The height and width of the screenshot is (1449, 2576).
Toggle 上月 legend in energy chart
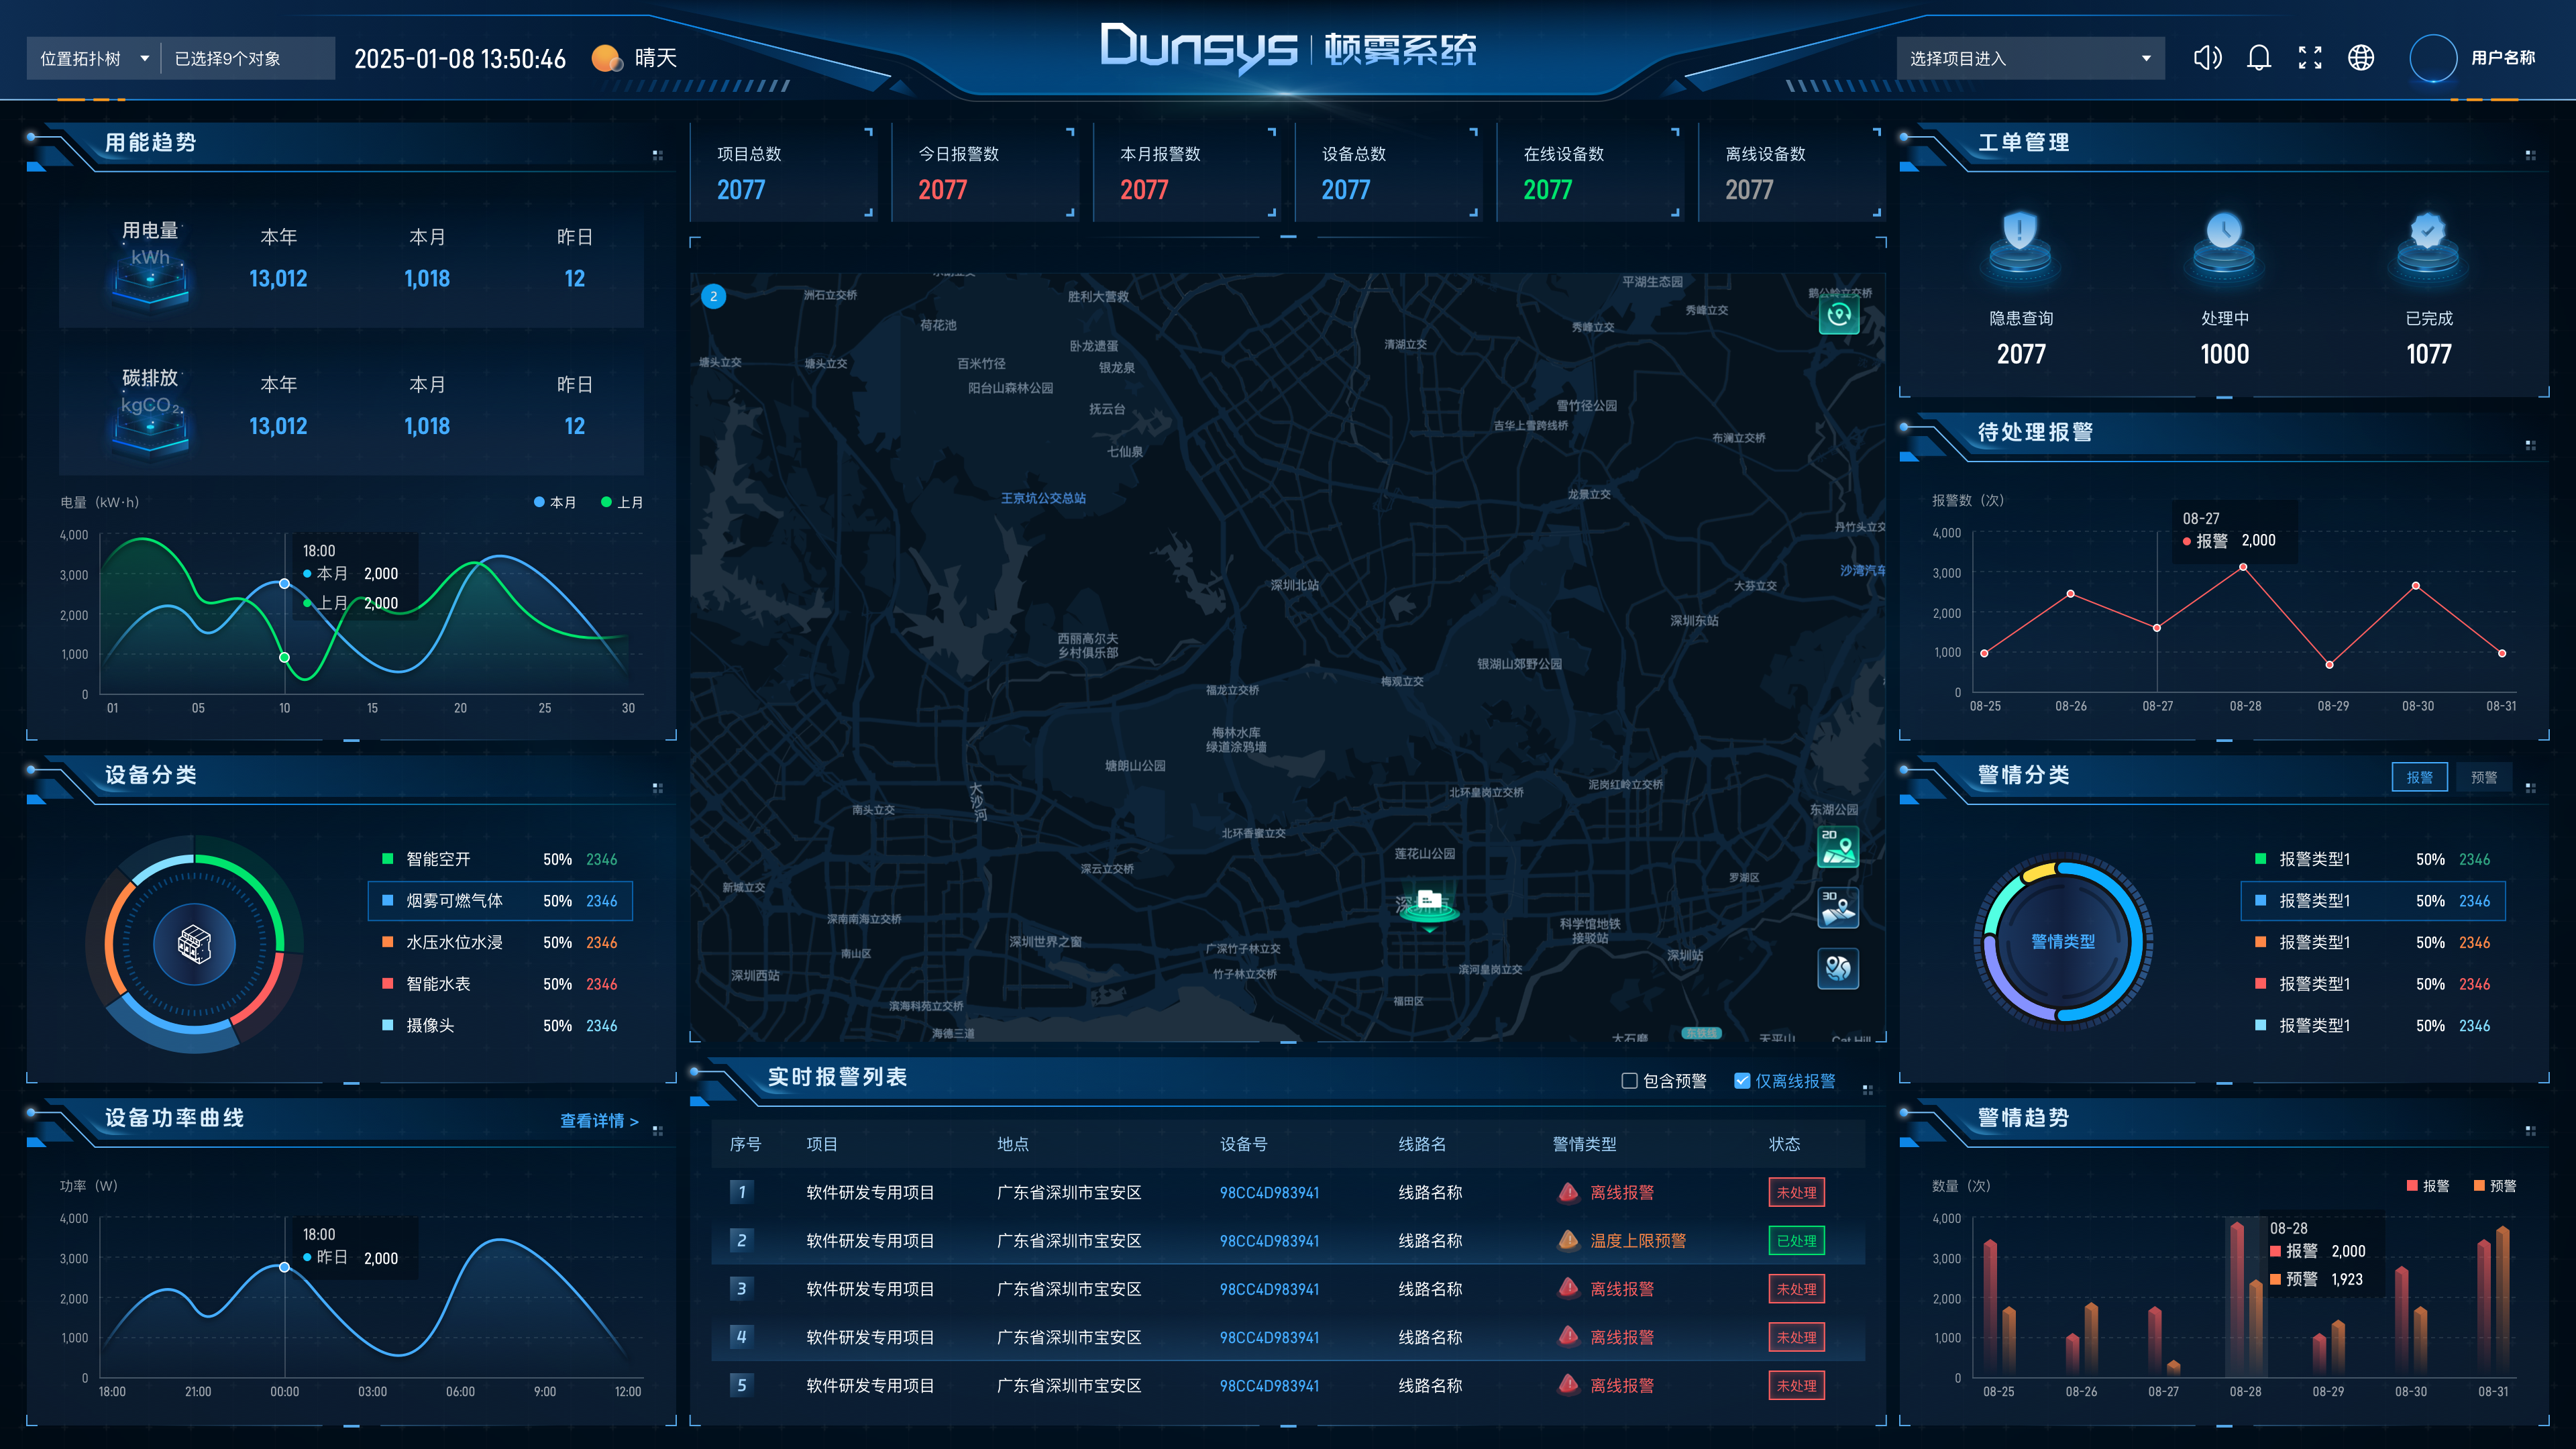pyautogui.click(x=621, y=502)
